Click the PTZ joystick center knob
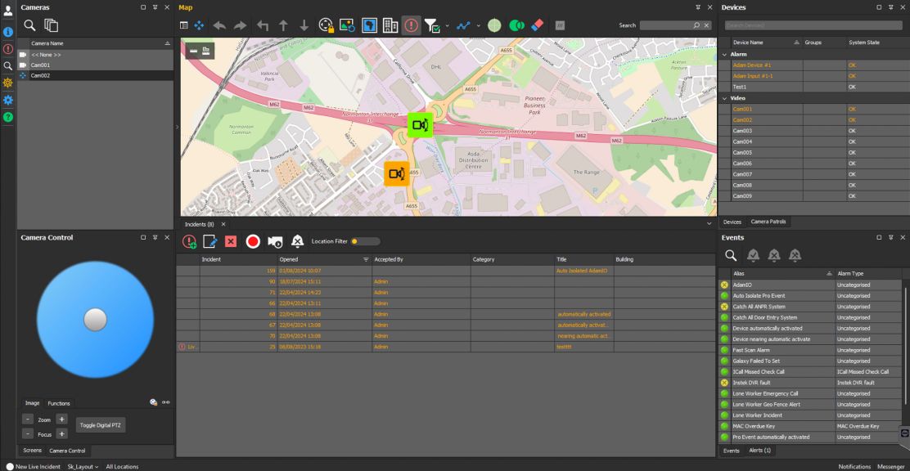Screen dimensions: 910x471 click(x=95, y=320)
